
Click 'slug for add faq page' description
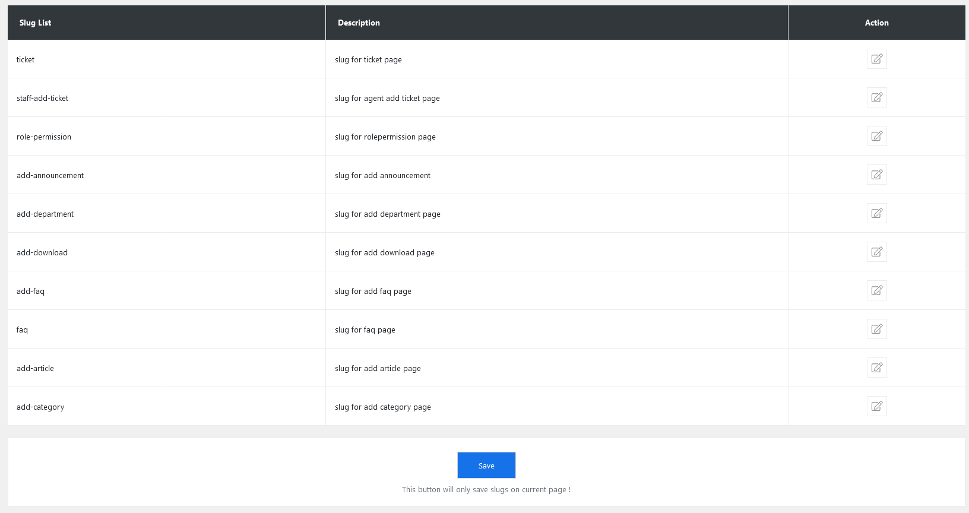(373, 291)
